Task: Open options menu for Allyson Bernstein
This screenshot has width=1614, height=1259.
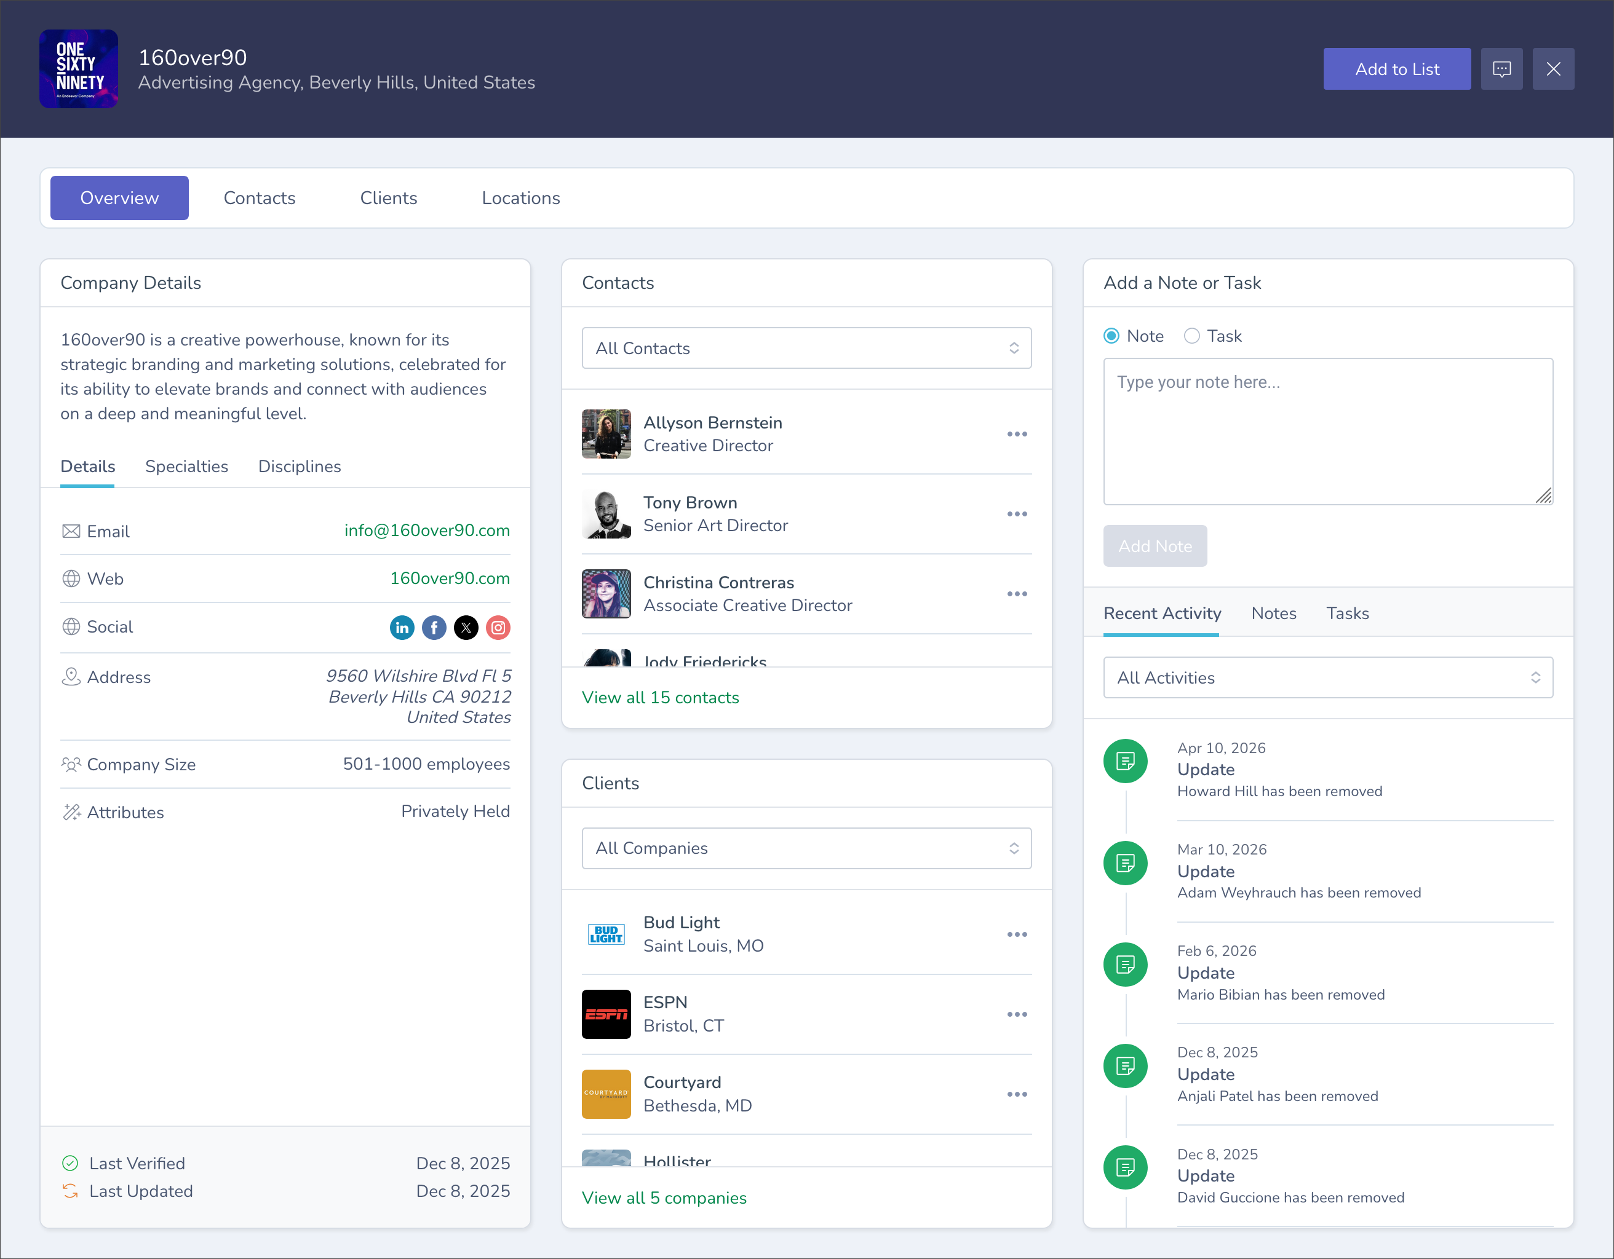Action: point(1017,434)
